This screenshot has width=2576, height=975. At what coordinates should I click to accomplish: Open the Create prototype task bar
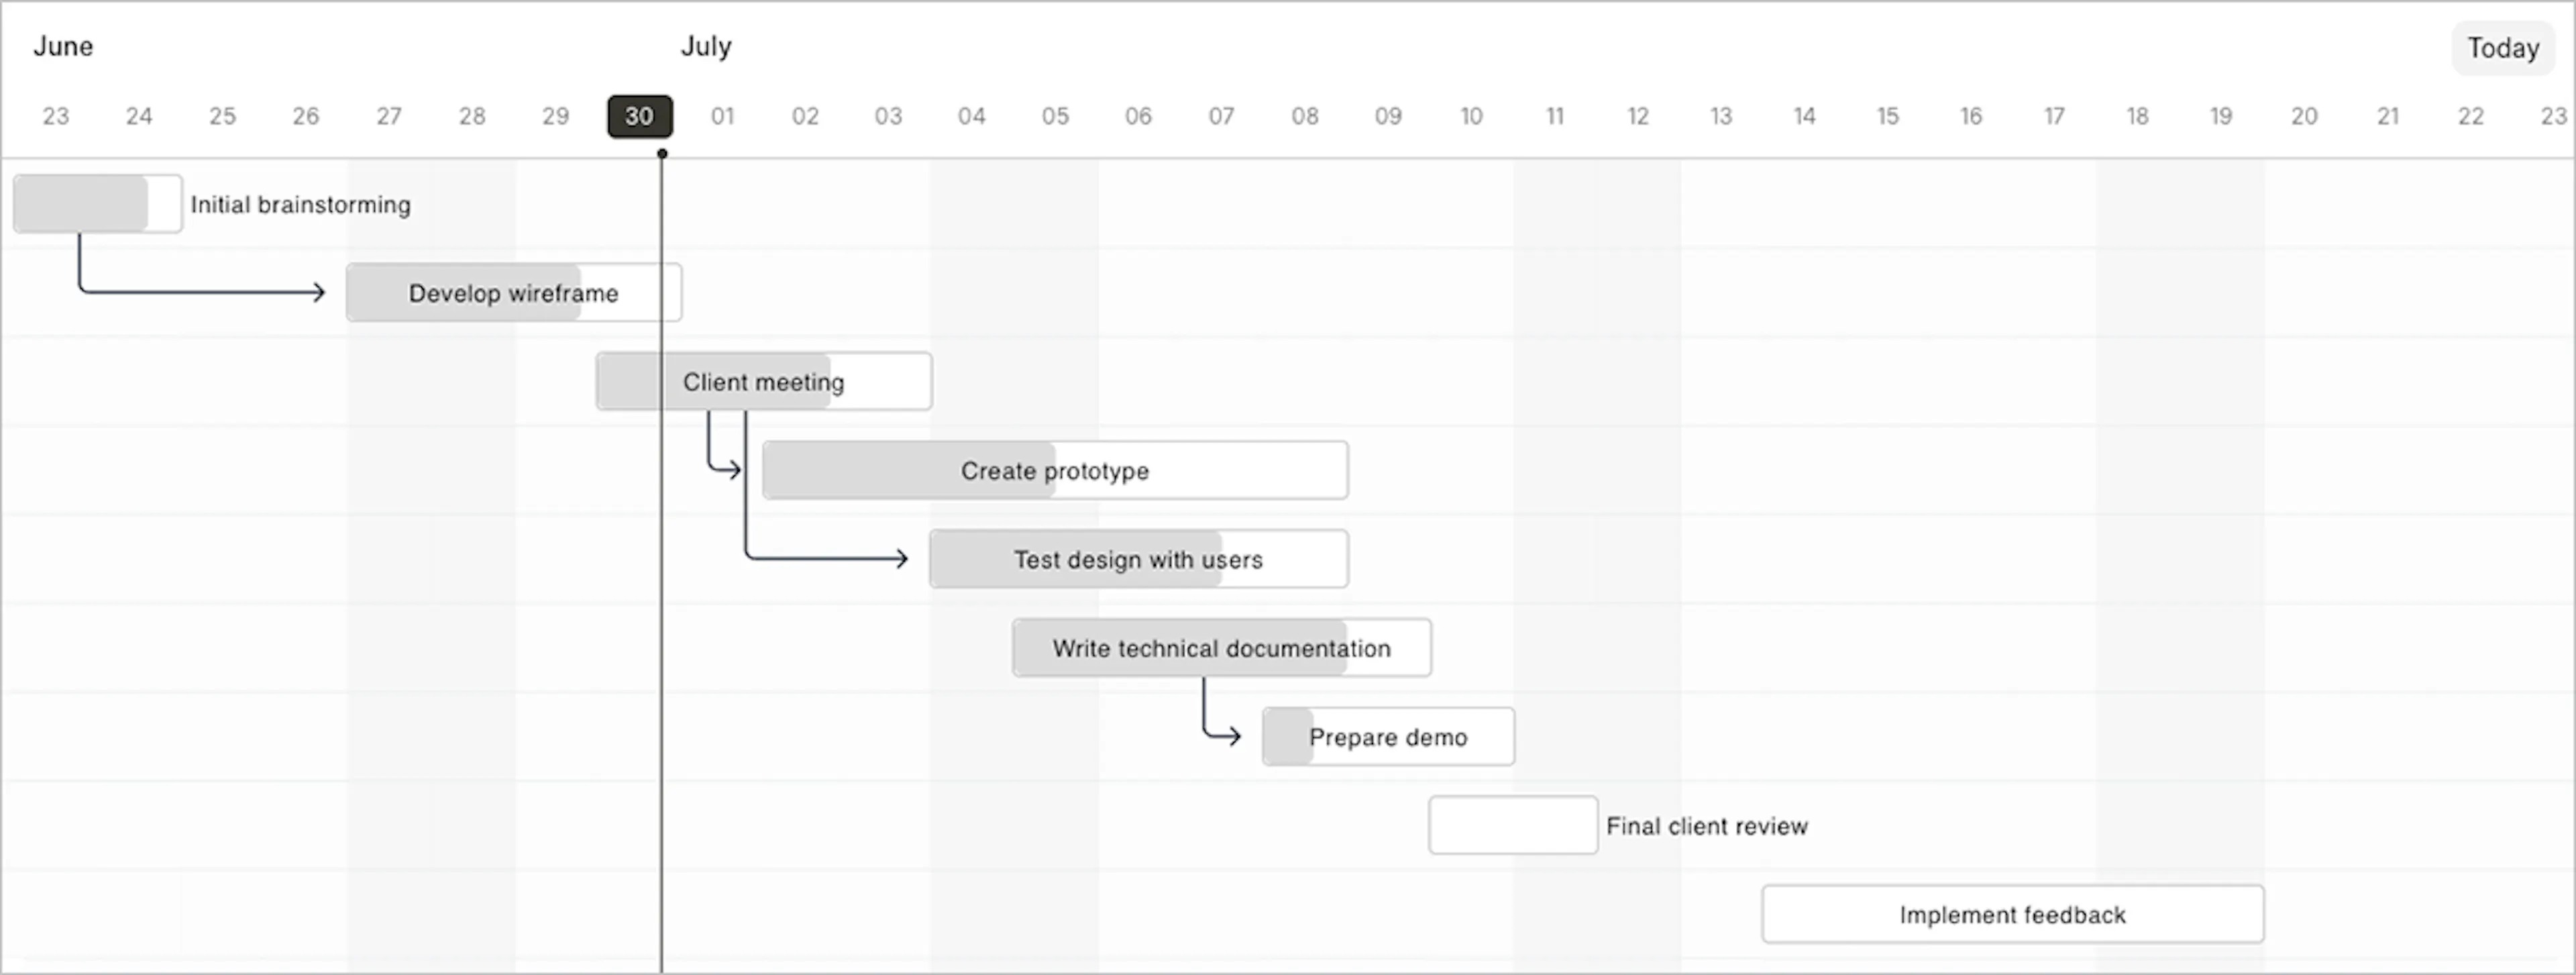pos(1055,471)
